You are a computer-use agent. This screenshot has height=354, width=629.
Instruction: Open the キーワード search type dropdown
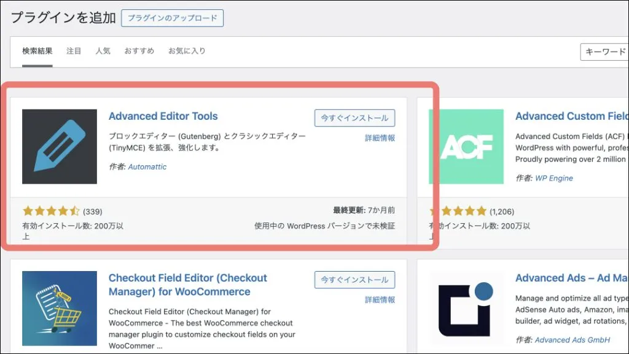pyautogui.click(x=604, y=52)
